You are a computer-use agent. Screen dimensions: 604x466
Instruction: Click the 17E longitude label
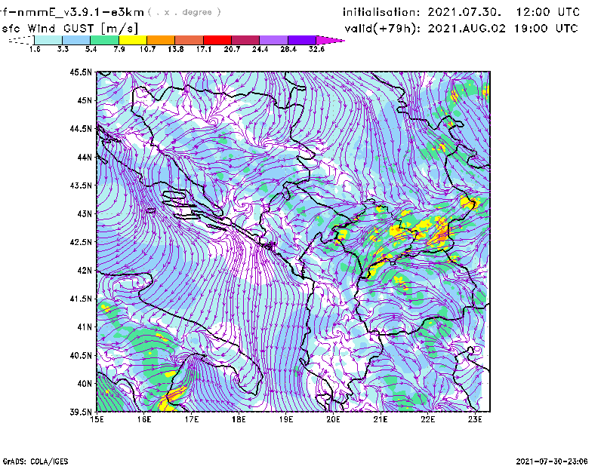coord(192,419)
